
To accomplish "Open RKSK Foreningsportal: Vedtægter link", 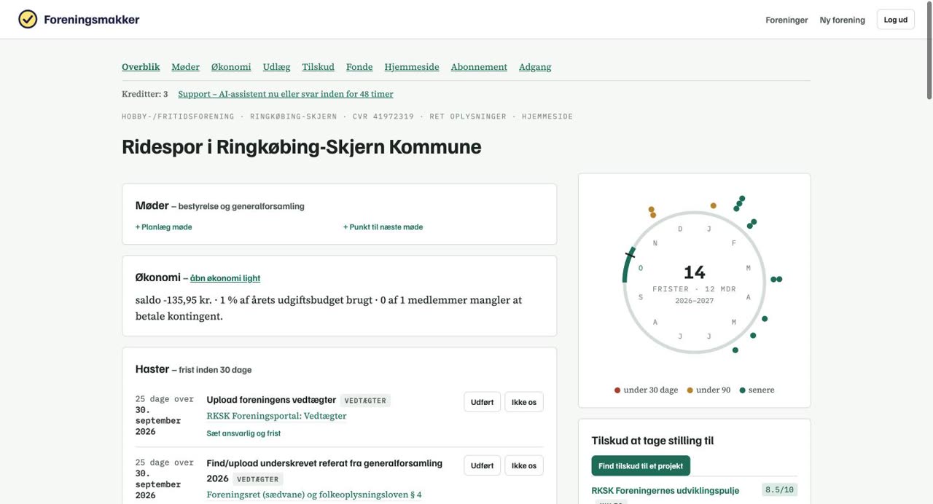I will click(276, 416).
